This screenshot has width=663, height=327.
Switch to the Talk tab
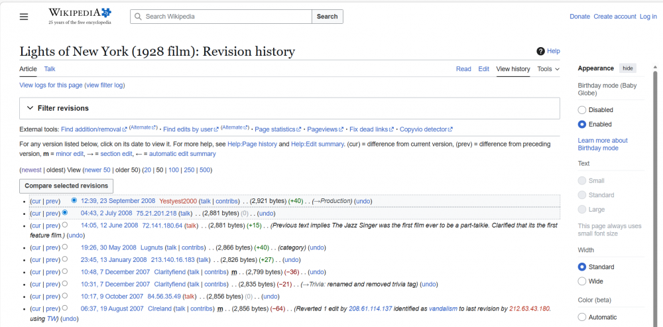50,69
